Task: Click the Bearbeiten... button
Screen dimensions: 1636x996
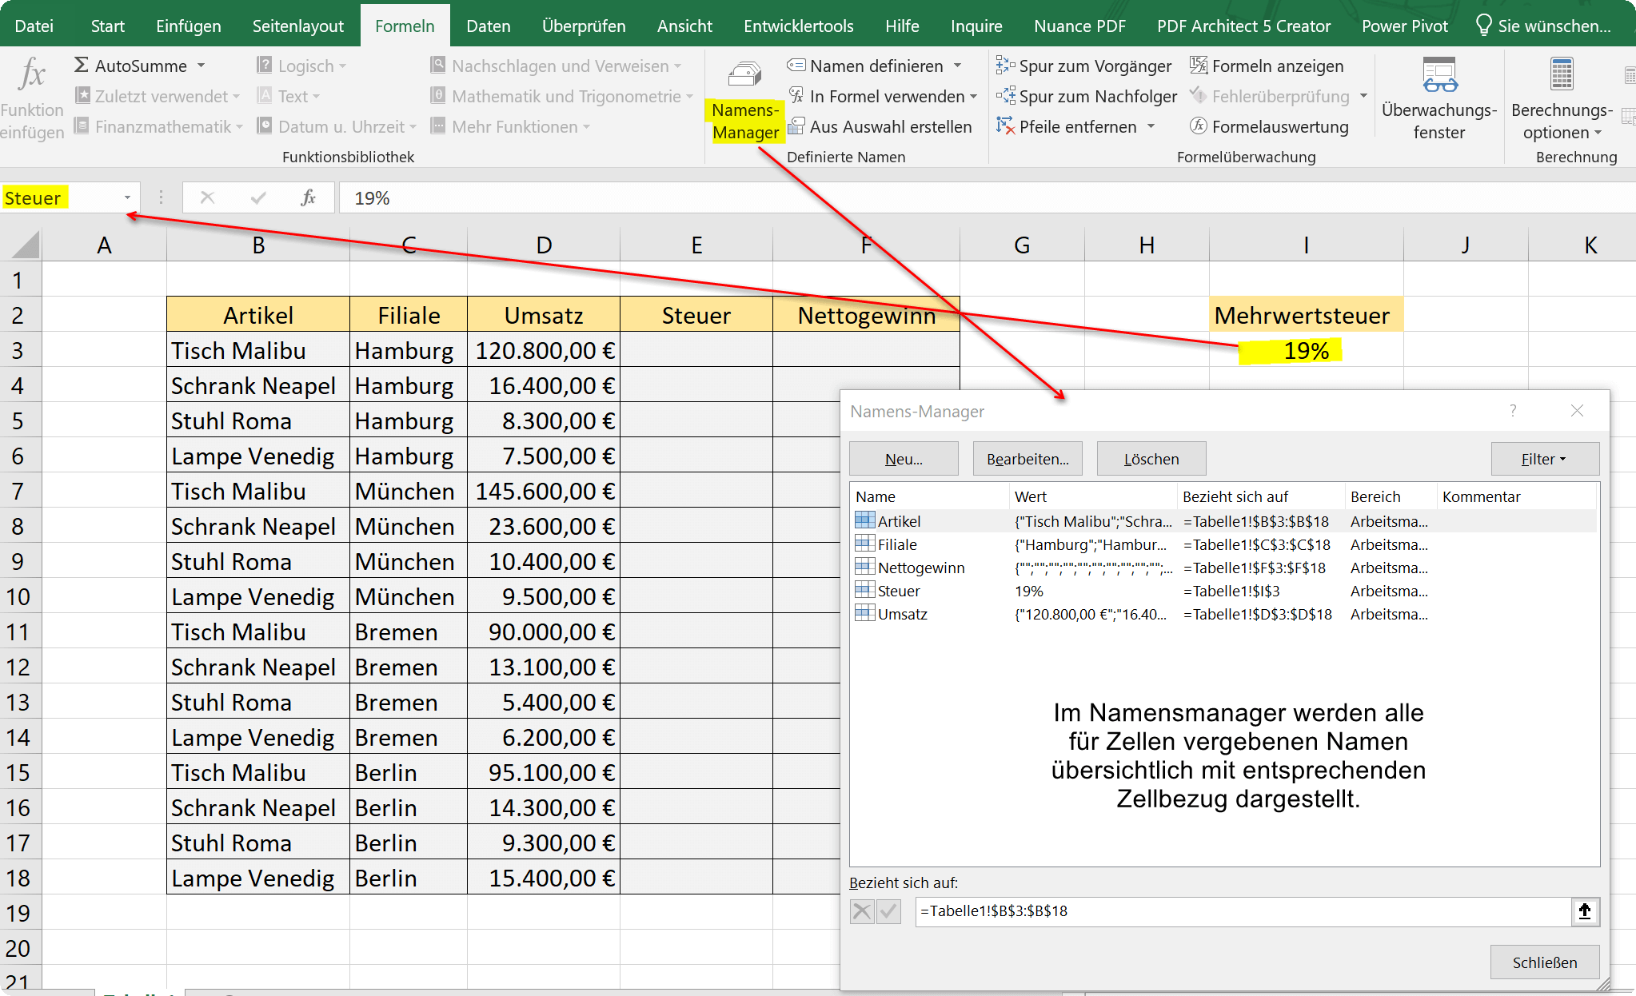Action: [1027, 459]
